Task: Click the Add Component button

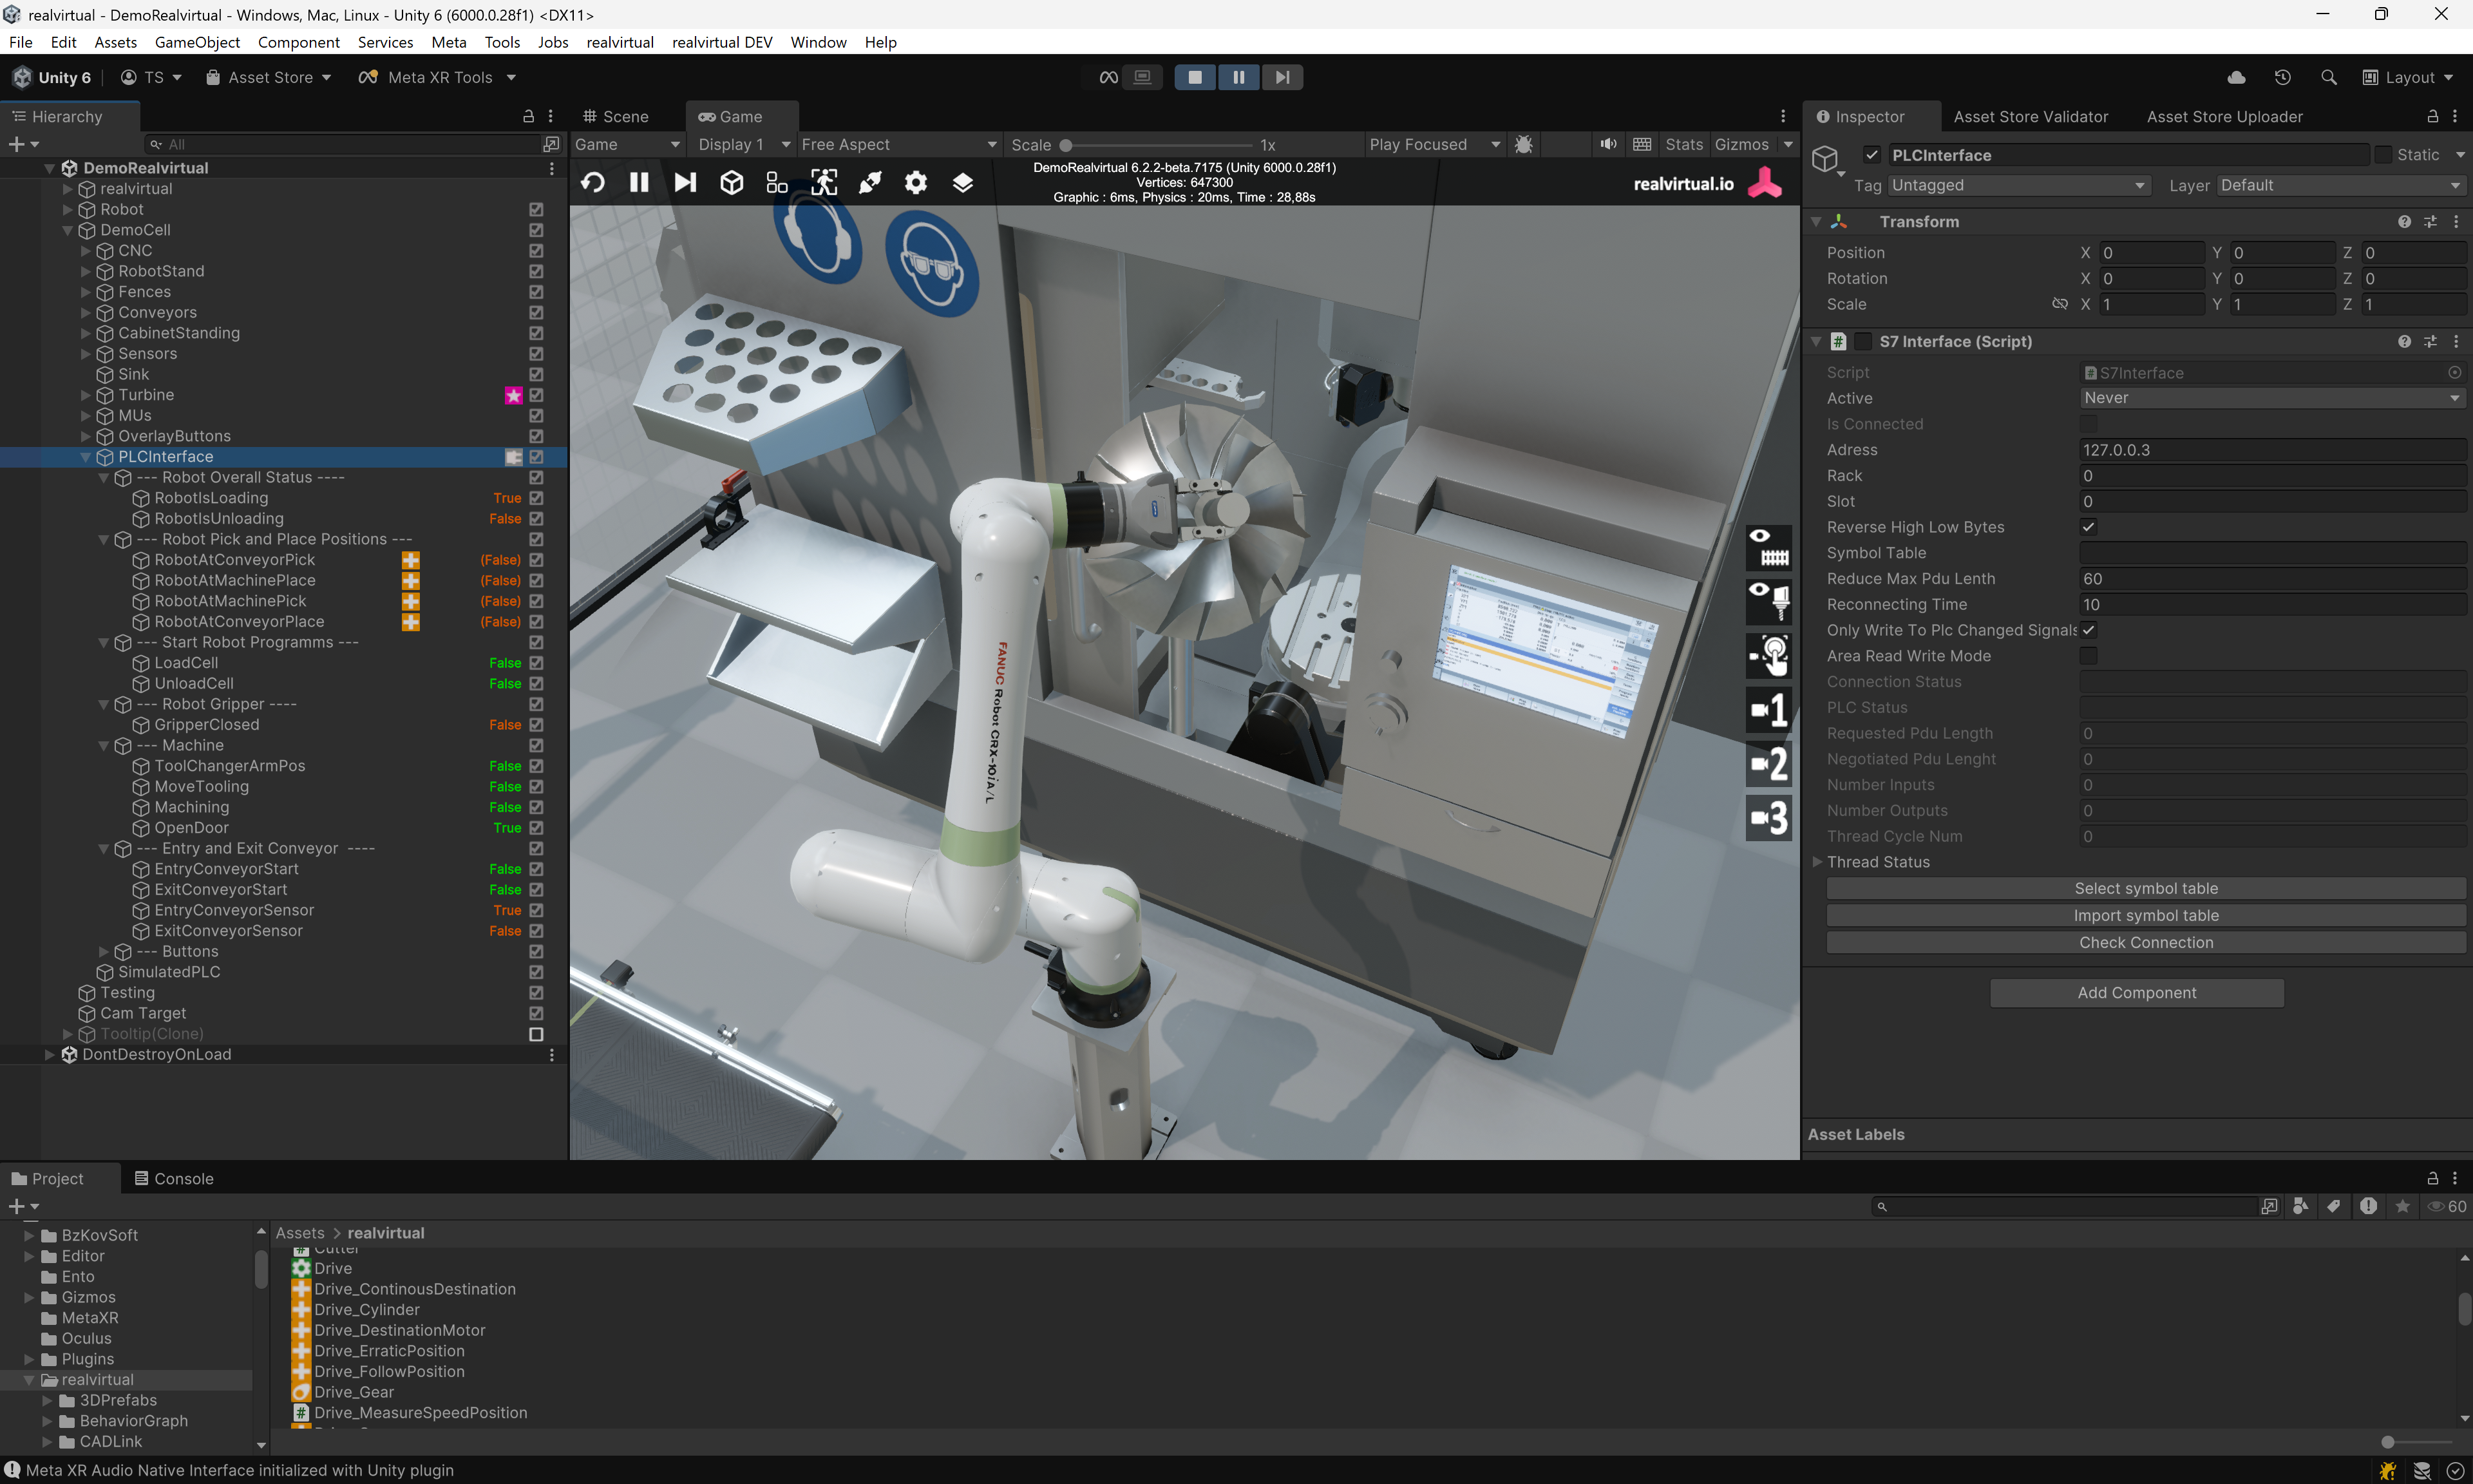Action: (x=2136, y=992)
